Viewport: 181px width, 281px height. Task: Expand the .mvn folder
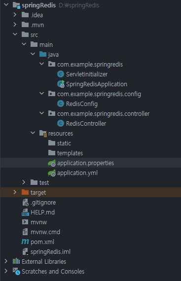[15, 24]
